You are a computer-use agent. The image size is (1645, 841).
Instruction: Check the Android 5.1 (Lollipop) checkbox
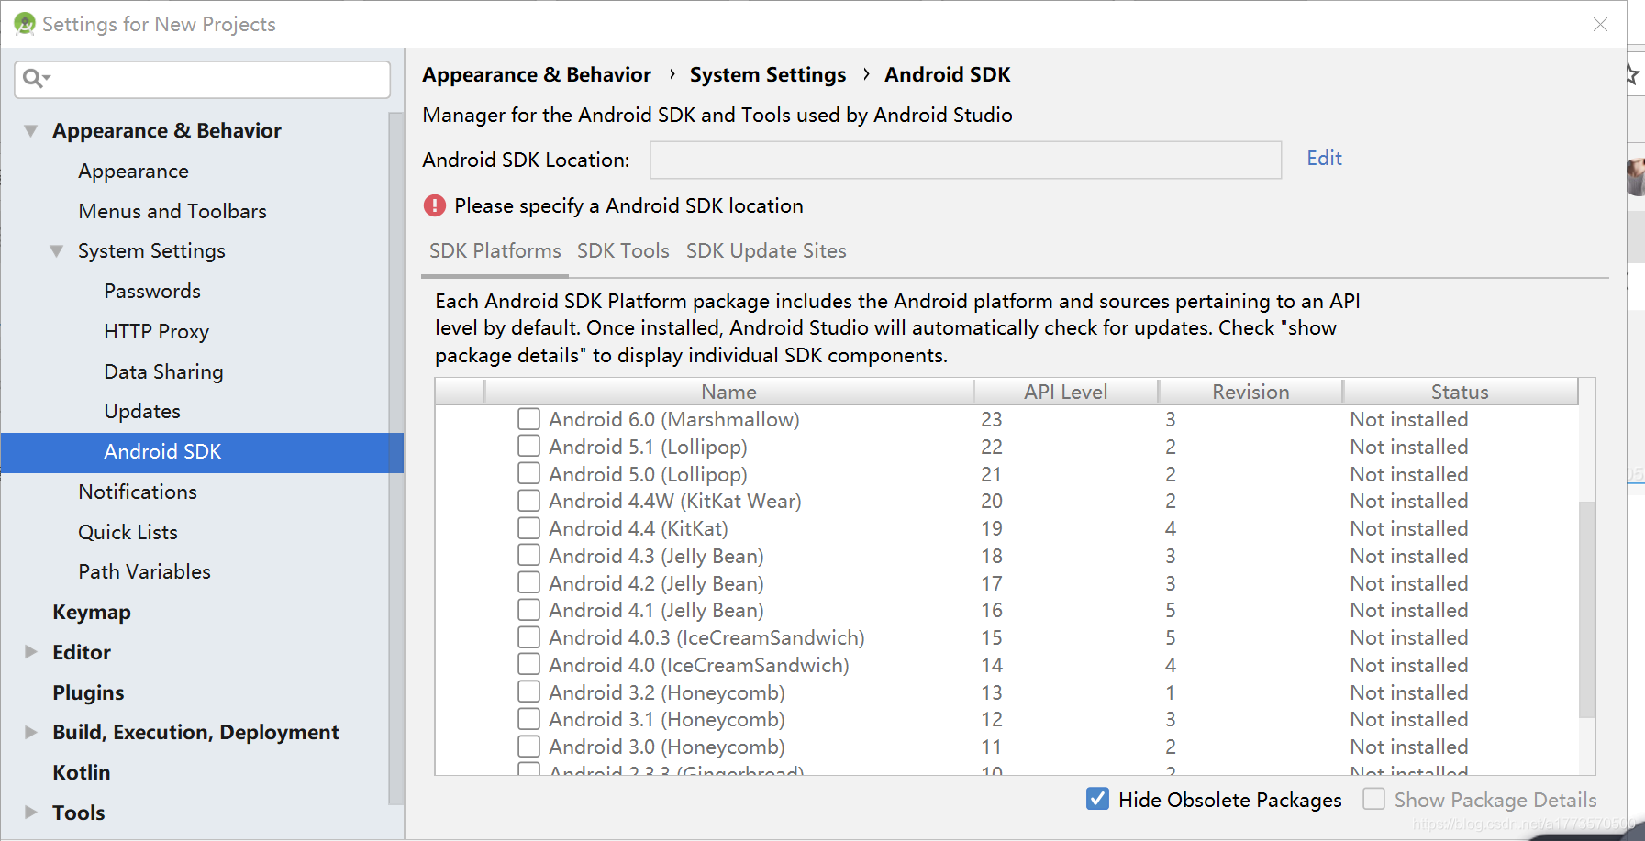(x=528, y=446)
